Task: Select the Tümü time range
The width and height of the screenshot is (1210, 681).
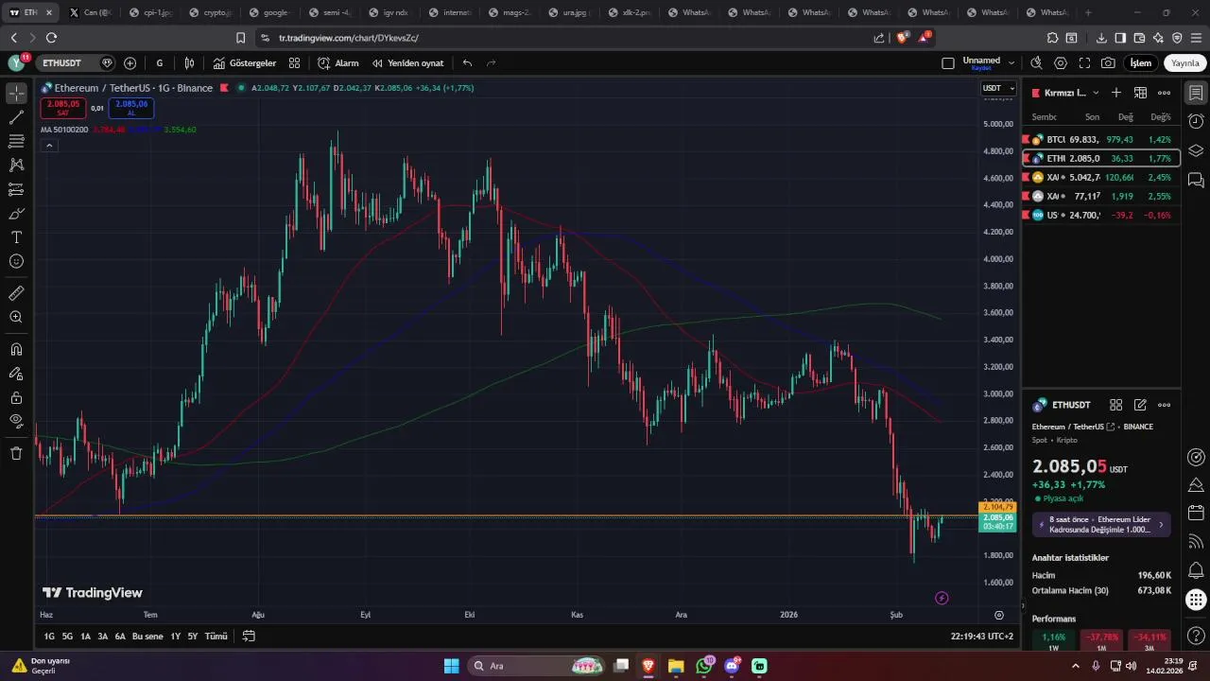Action: [216, 637]
